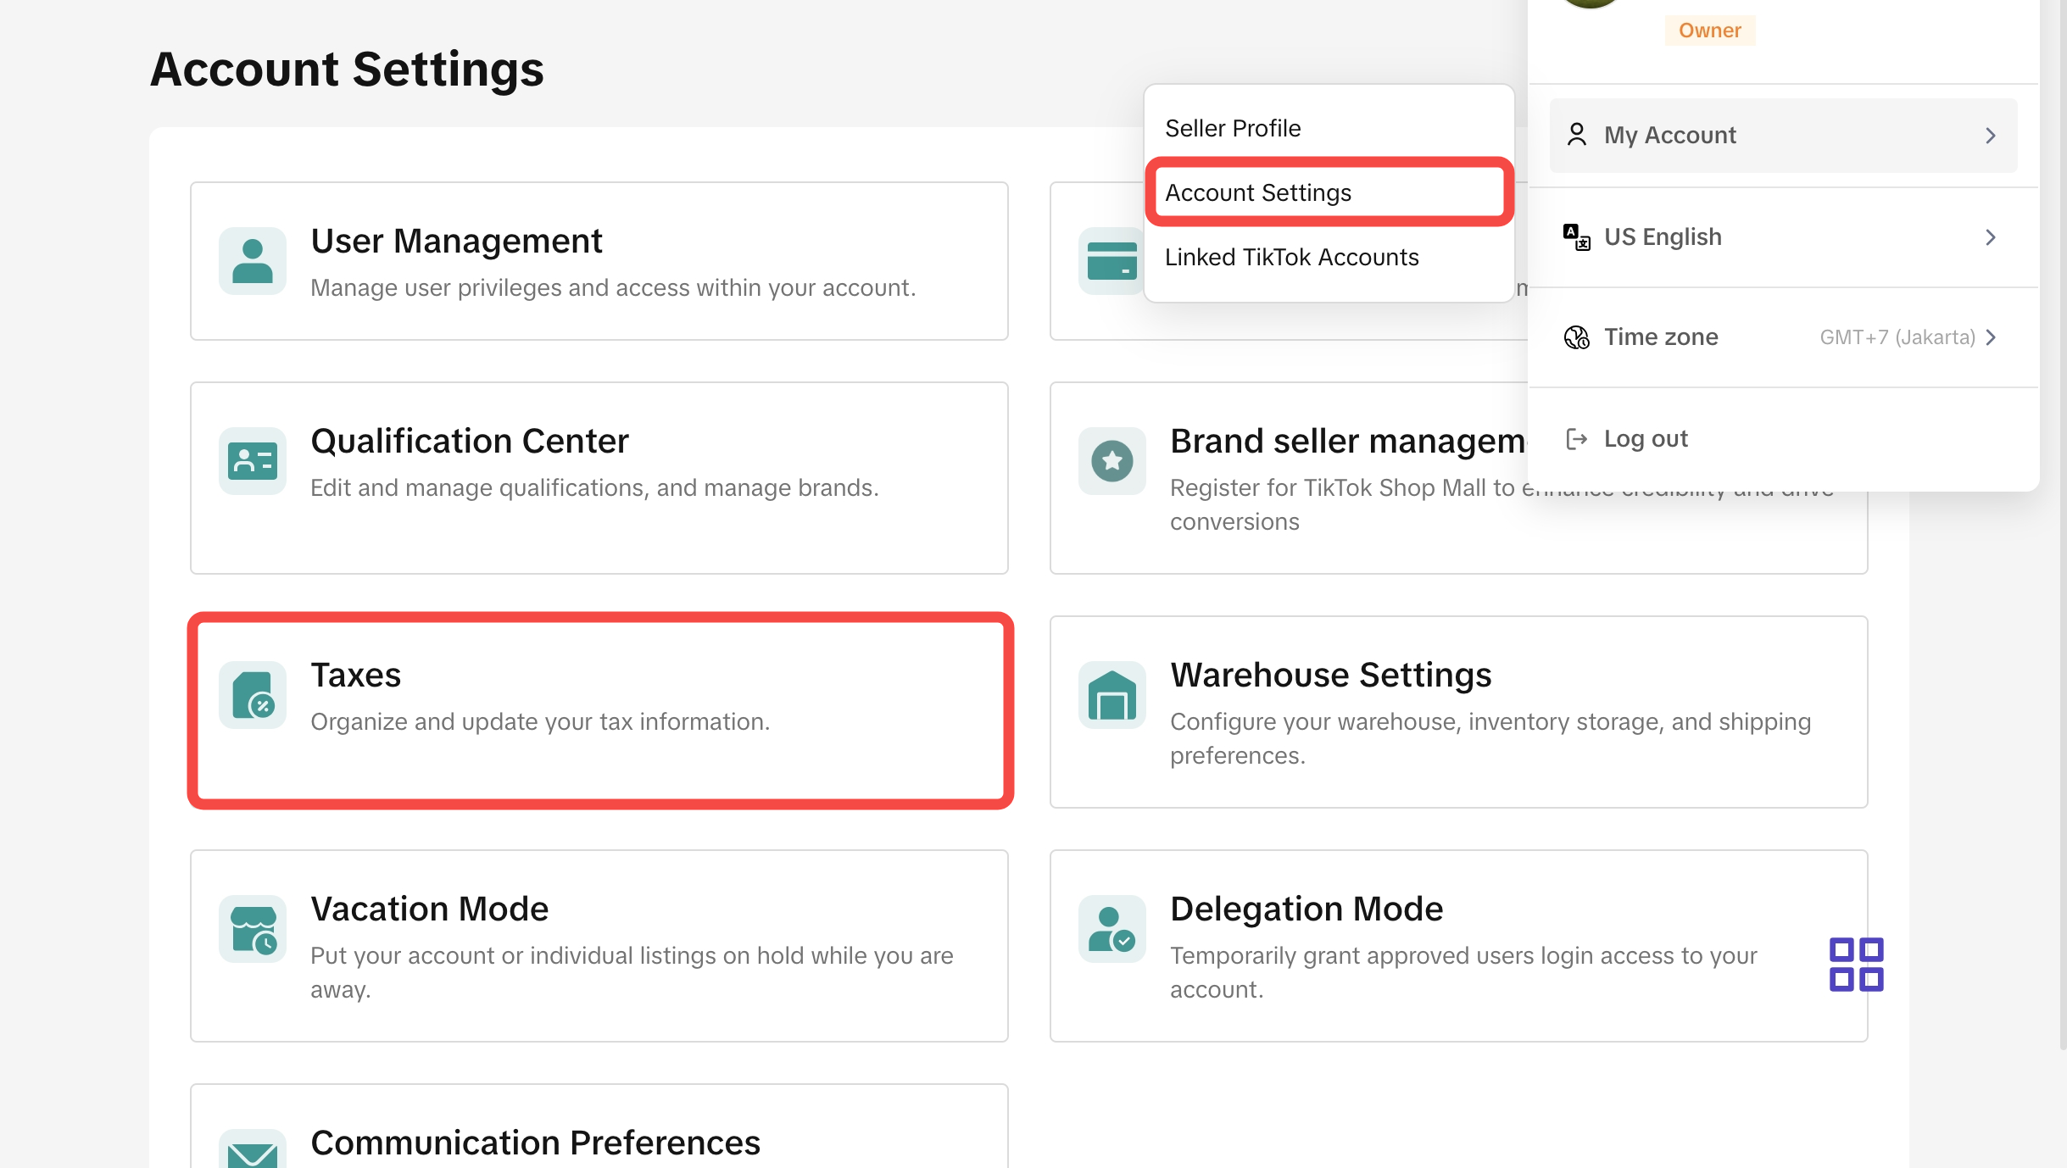Click the User Management person icon
This screenshot has width=2067, height=1168.
point(253,261)
